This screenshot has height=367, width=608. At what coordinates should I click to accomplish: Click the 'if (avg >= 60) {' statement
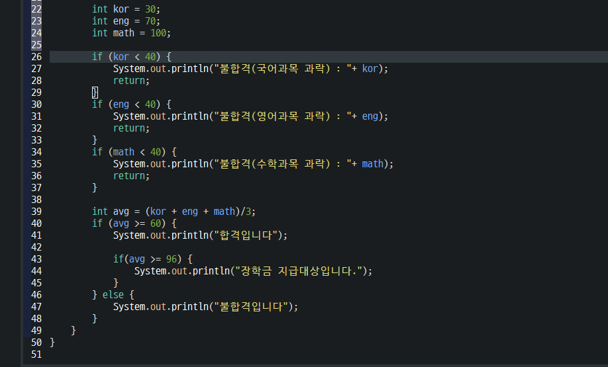click(x=134, y=224)
